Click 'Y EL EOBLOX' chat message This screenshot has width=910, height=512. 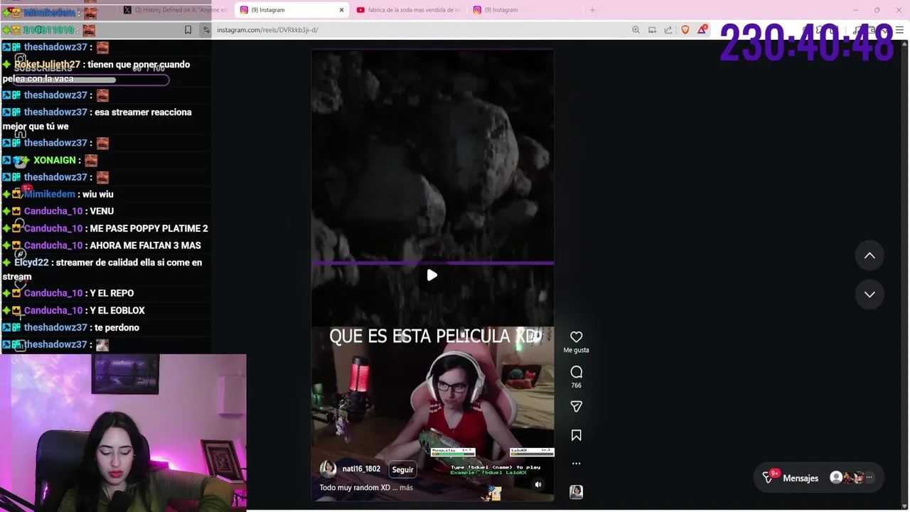[x=117, y=311]
